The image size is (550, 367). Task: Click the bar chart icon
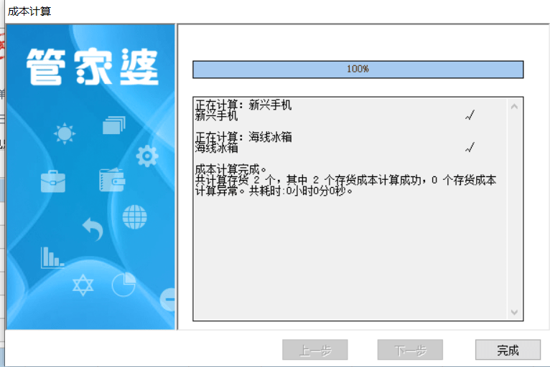point(52,257)
